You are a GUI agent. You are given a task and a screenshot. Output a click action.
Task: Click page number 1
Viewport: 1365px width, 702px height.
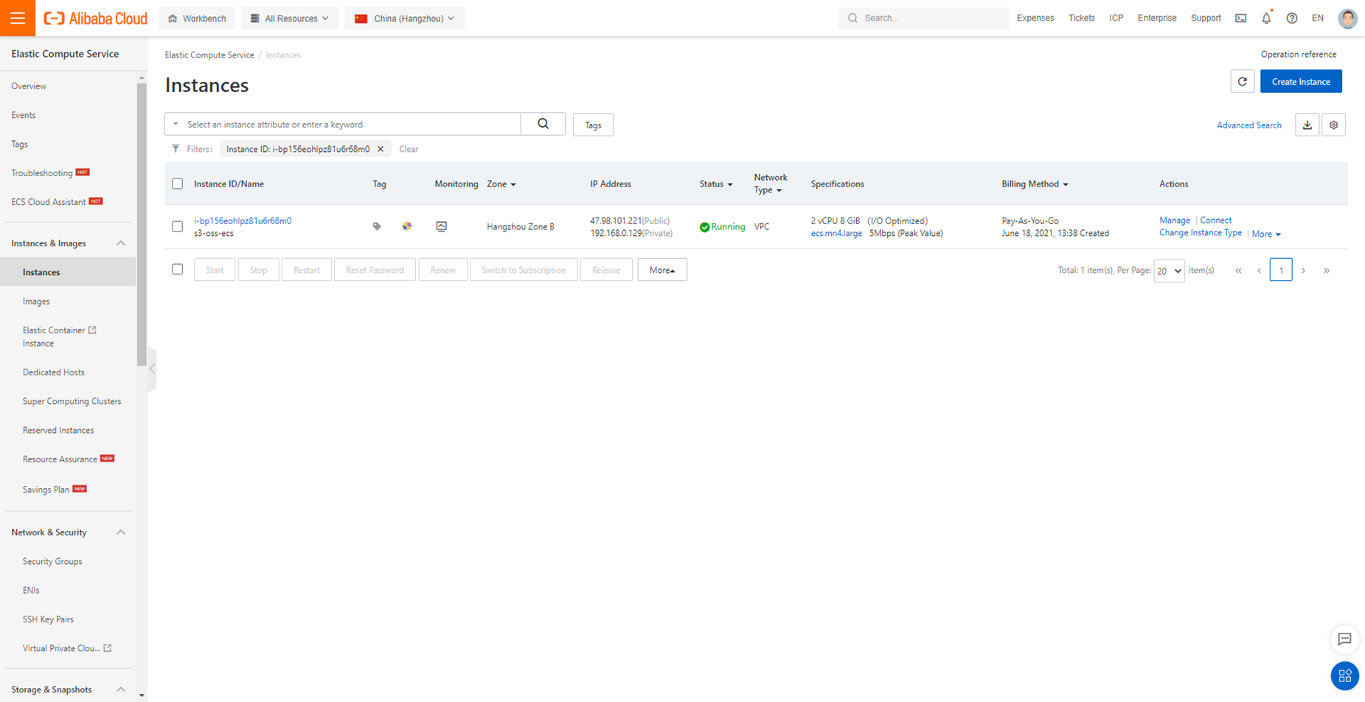point(1281,271)
